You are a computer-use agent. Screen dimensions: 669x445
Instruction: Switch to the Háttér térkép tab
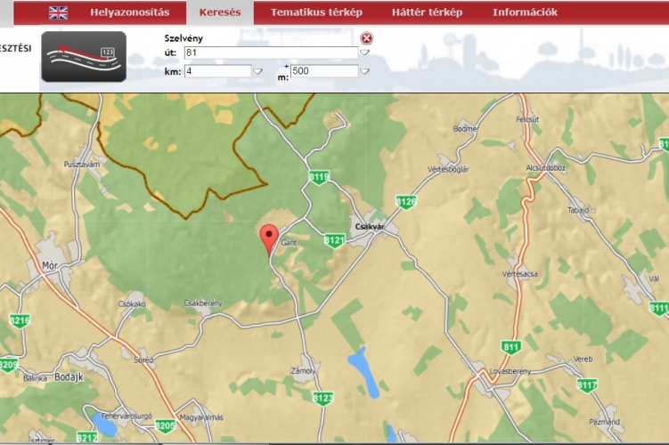(x=427, y=12)
